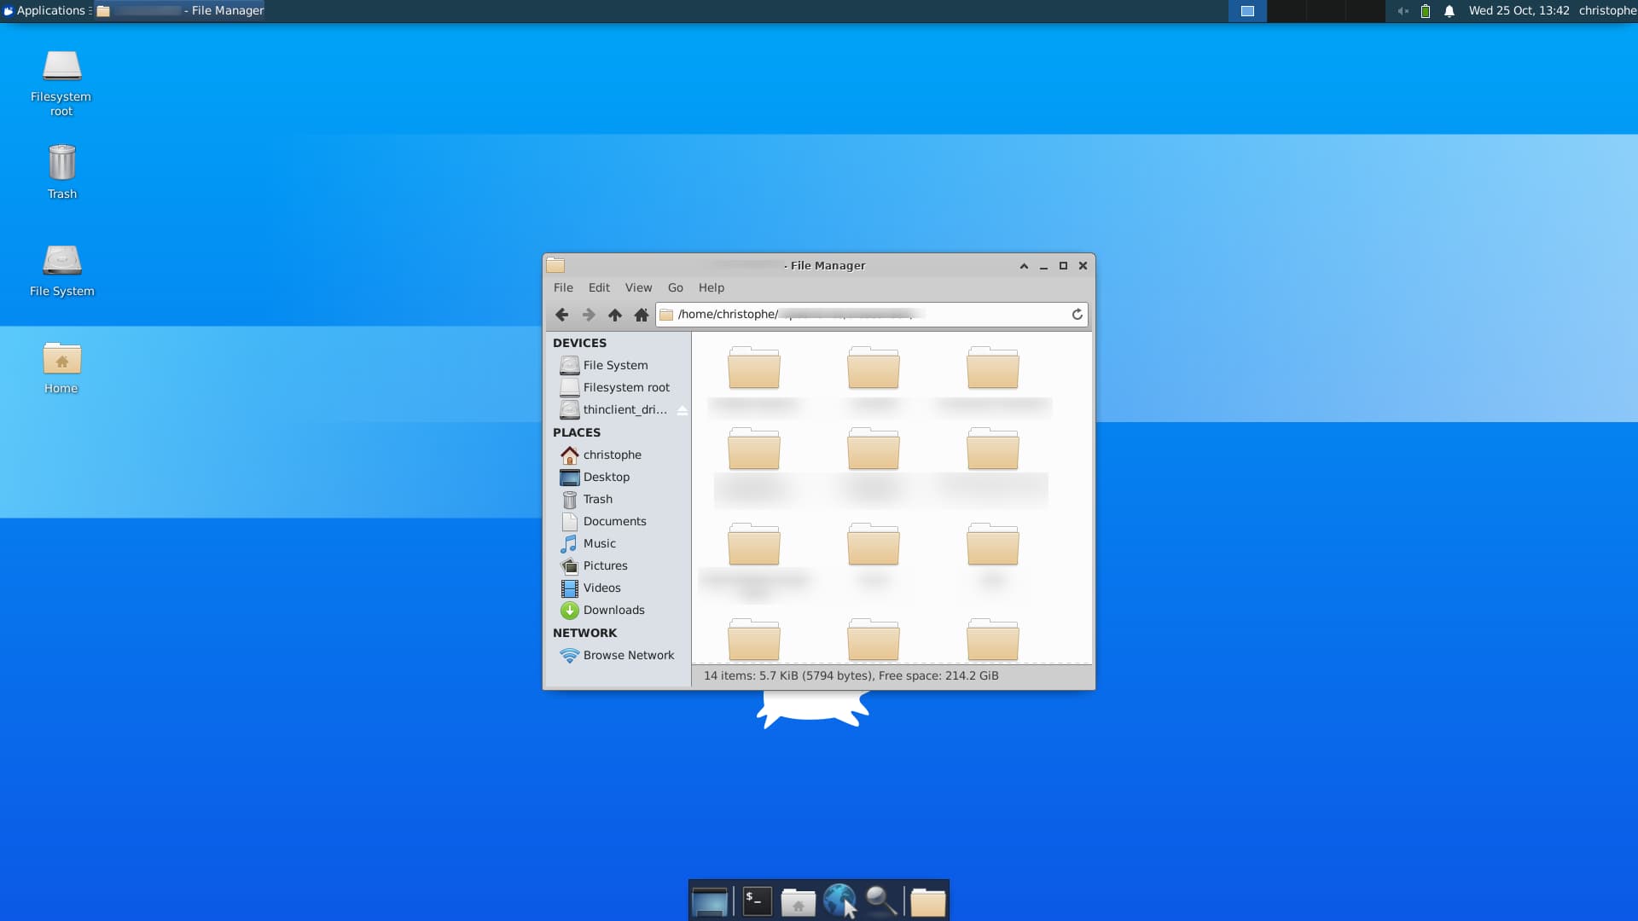Image resolution: width=1638 pixels, height=921 pixels.
Task: Open the Help menu
Action: [711, 287]
